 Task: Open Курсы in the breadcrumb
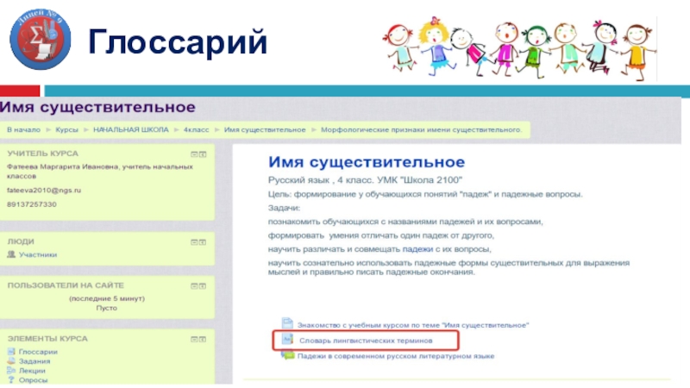(66, 130)
